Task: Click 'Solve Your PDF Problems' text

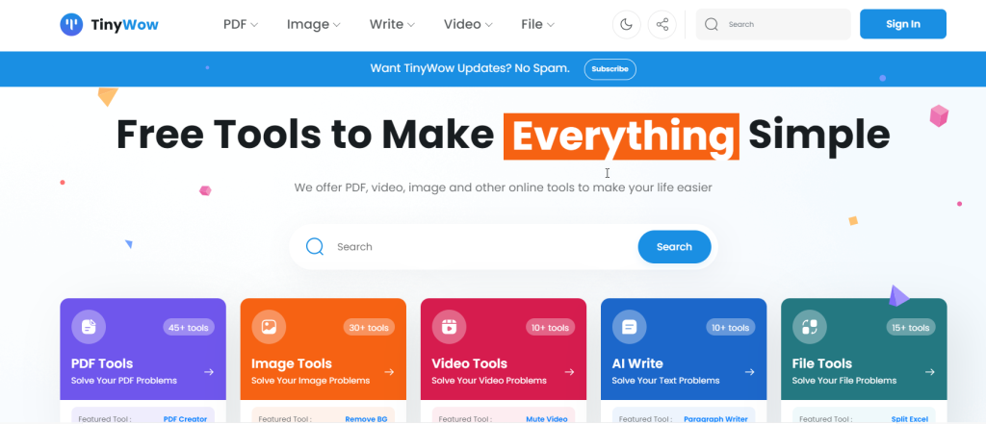Action: click(124, 381)
